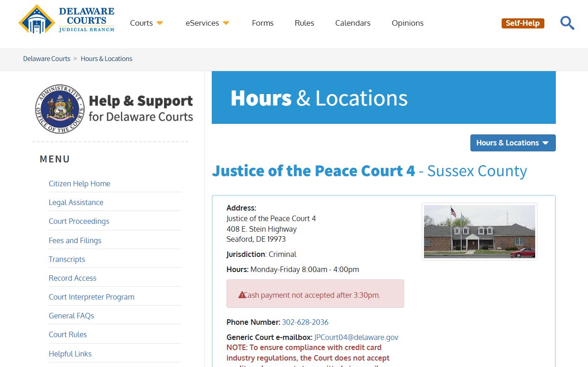Open Court Interpreter Program menu link
The width and height of the screenshot is (588, 367).
tap(91, 297)
